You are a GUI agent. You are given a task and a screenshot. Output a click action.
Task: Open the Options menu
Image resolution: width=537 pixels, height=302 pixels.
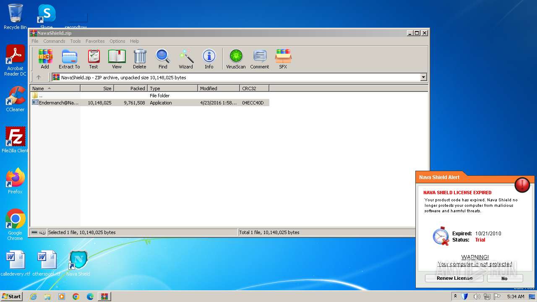click(117, 41)
